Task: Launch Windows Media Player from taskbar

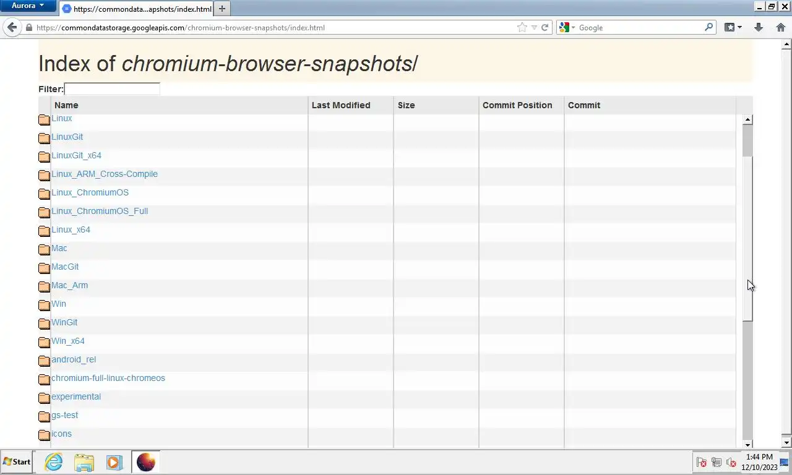Action: coord(114,462)
